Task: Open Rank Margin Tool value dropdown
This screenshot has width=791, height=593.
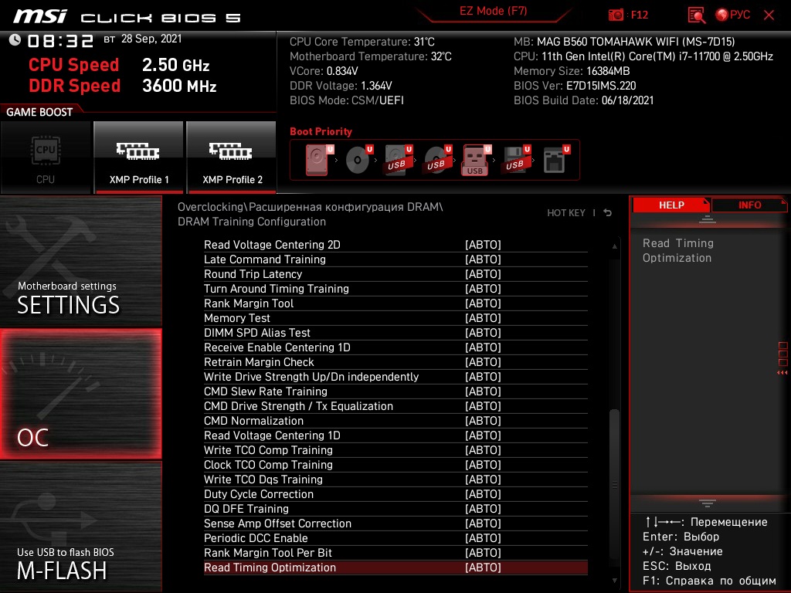Action: pyautogui.click(x=483, y=303)
